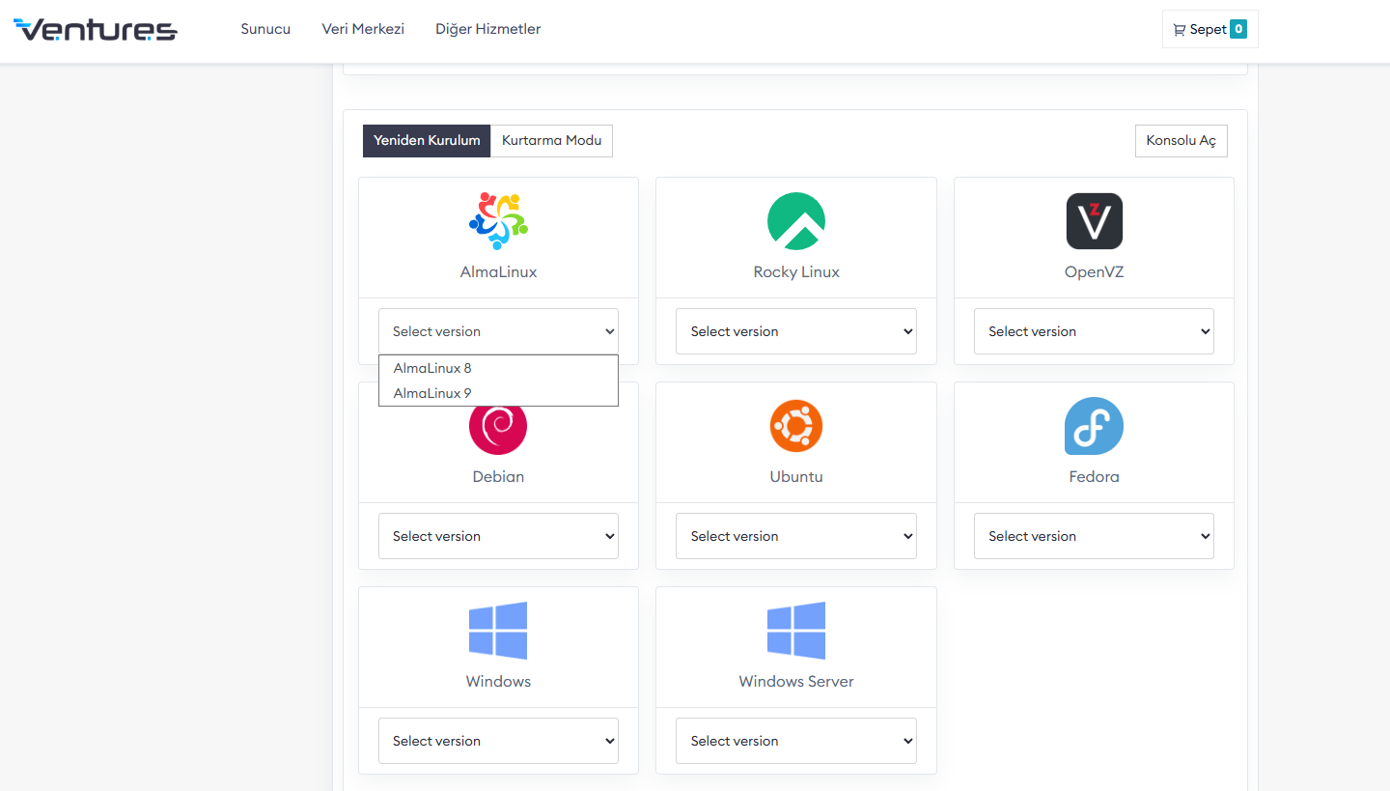
Task: Click the shopping cart icon
Action: (1180, 30)
